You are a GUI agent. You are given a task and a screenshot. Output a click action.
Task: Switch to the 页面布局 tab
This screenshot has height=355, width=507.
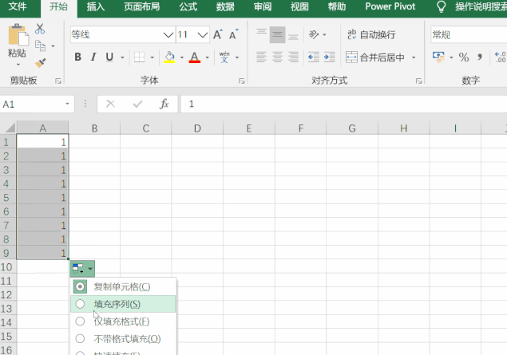142,6
